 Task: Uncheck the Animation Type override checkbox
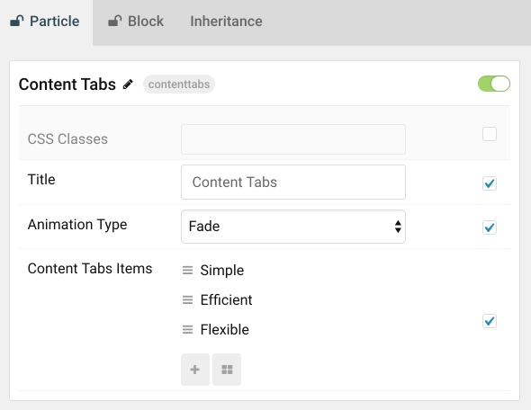tap(490, 227)
